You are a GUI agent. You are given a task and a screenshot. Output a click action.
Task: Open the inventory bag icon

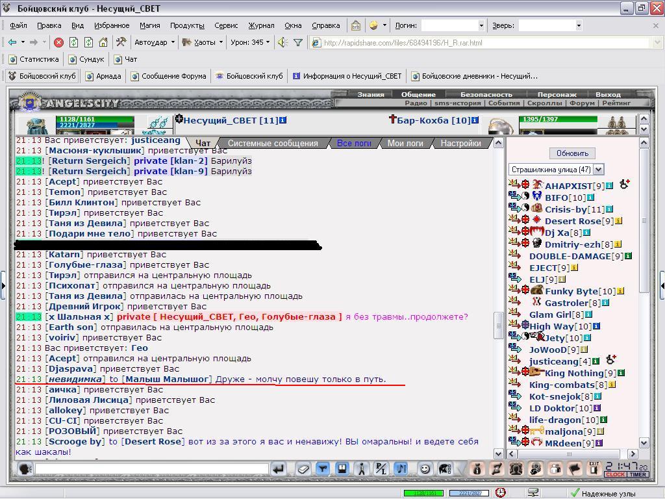[x=477, y=469]
